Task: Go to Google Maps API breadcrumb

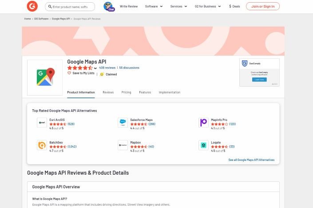Action: point(61,19)
